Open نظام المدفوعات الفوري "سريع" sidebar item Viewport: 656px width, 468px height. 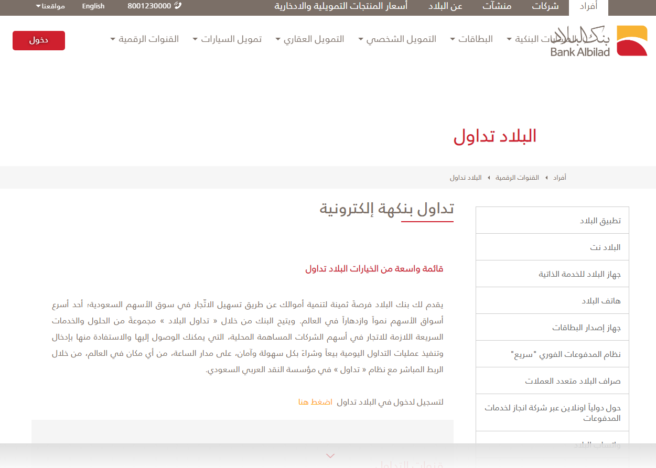[552, 354]
